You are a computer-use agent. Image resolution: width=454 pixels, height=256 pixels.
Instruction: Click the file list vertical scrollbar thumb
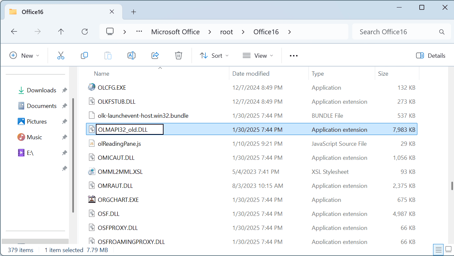pos(452,186)
